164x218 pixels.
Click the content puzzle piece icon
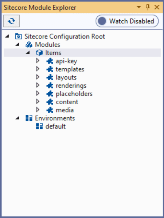(50, 102)
